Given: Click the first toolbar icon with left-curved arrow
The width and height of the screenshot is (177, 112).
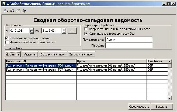Looking at the screenshot, I should 6,11.
